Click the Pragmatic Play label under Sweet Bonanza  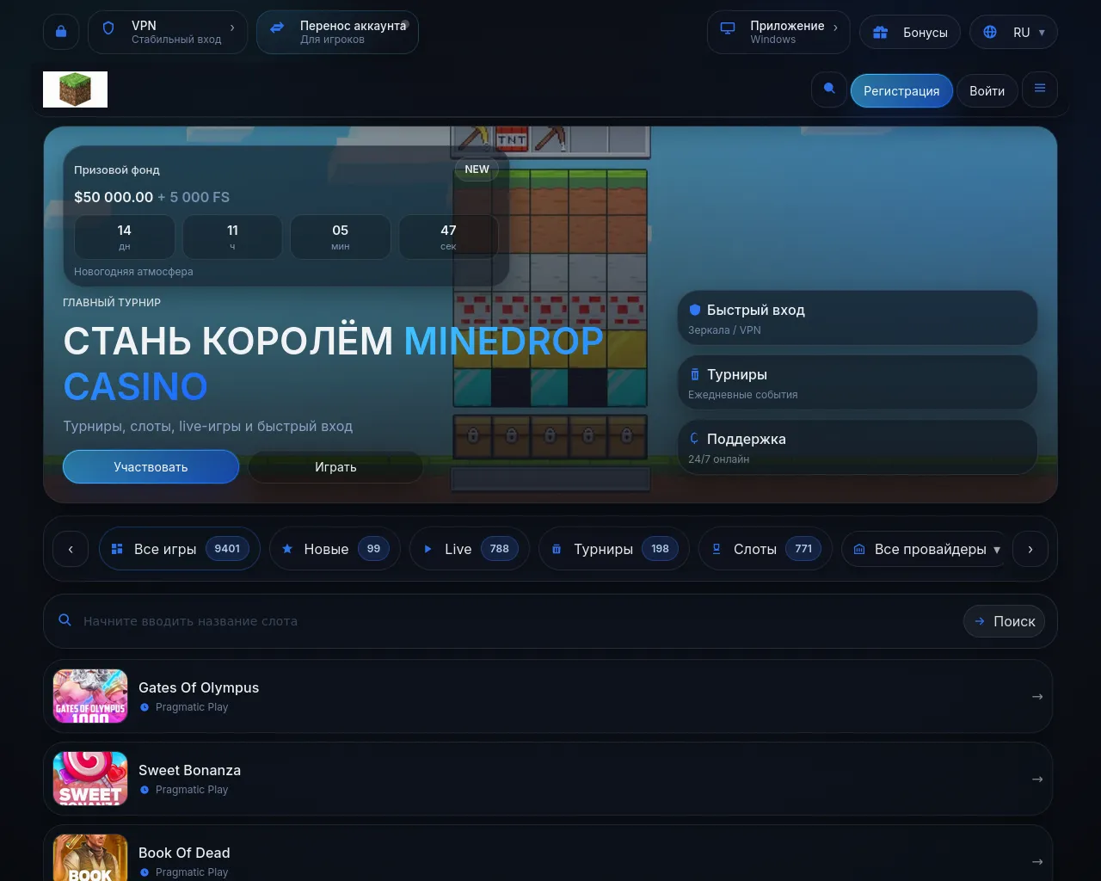[x=192, y=790]
